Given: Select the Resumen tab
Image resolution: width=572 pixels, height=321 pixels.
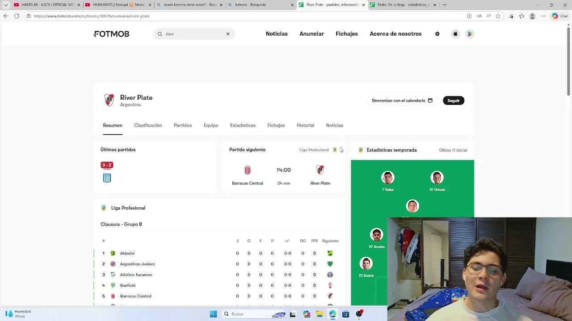Looking at the screenshot, I should click(113, 125).
